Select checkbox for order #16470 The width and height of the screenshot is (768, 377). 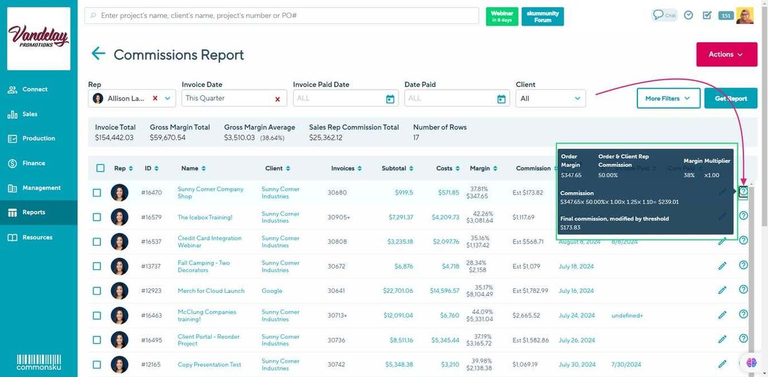[97, 193]
